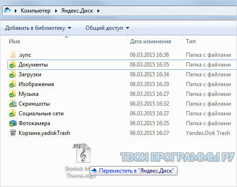This screenshot has height=187, width=237.
Task: Select the .sync folder name
Action: coord(25,55)
